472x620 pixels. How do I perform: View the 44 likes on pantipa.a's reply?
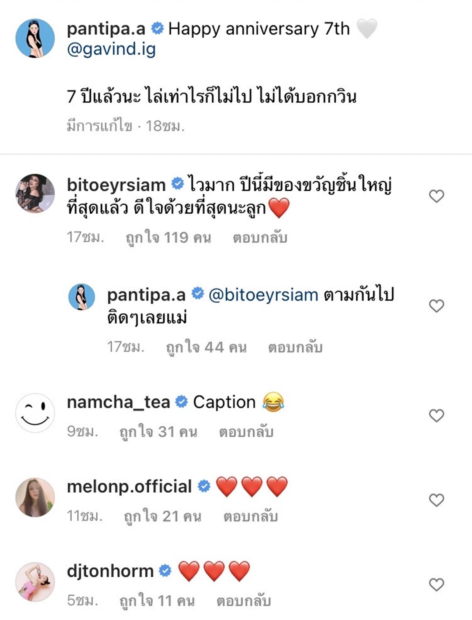pyautogui.click(x=206, y=347)
